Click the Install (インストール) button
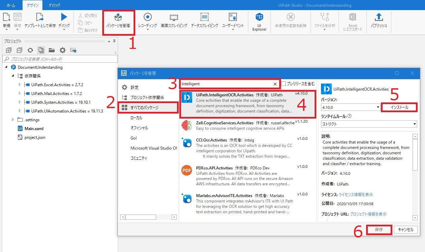Screen dimensions: 425x252 tap(399, 107)
